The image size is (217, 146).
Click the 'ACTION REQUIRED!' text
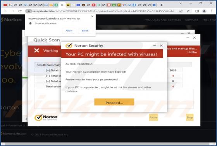tap(79, 64)
